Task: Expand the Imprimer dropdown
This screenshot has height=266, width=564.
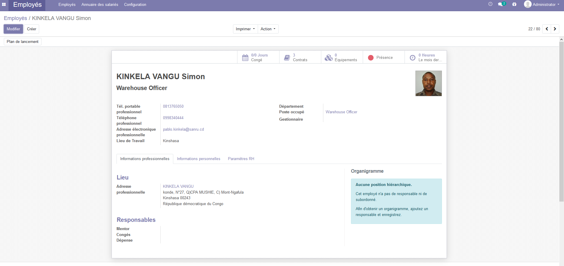Action: pyautogui.click(x=245, y=29)
